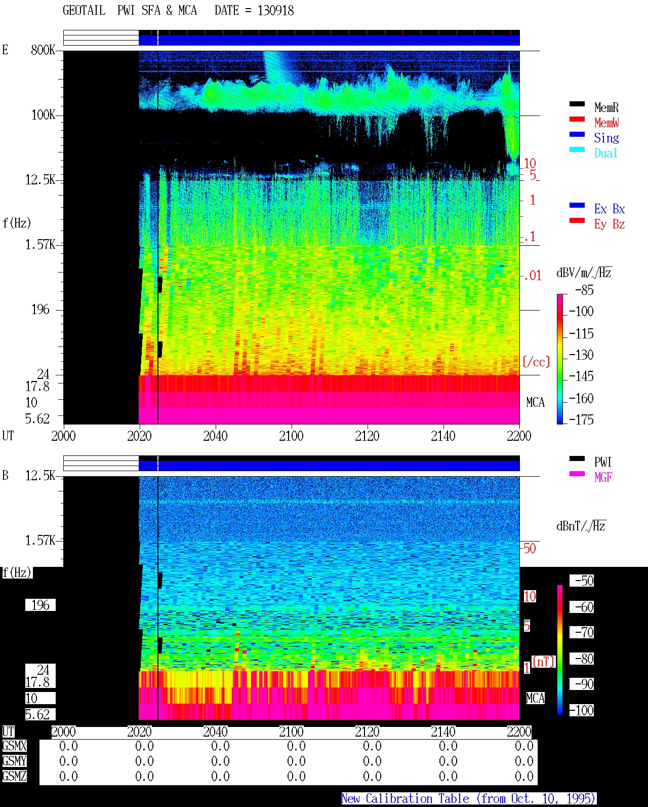The image size is (648, 807).
Task: Click the Ex Bx legend label
Action: tap(610, 209)
